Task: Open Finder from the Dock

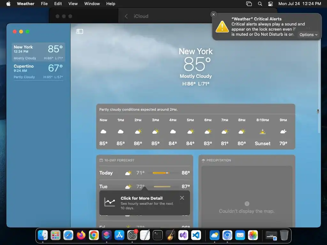Action: [43, 235]
